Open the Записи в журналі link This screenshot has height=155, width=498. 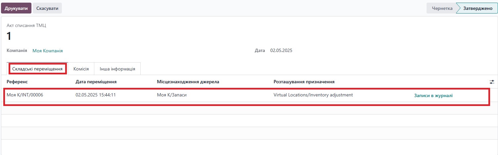pyautogui.click(x=433, y=95)
